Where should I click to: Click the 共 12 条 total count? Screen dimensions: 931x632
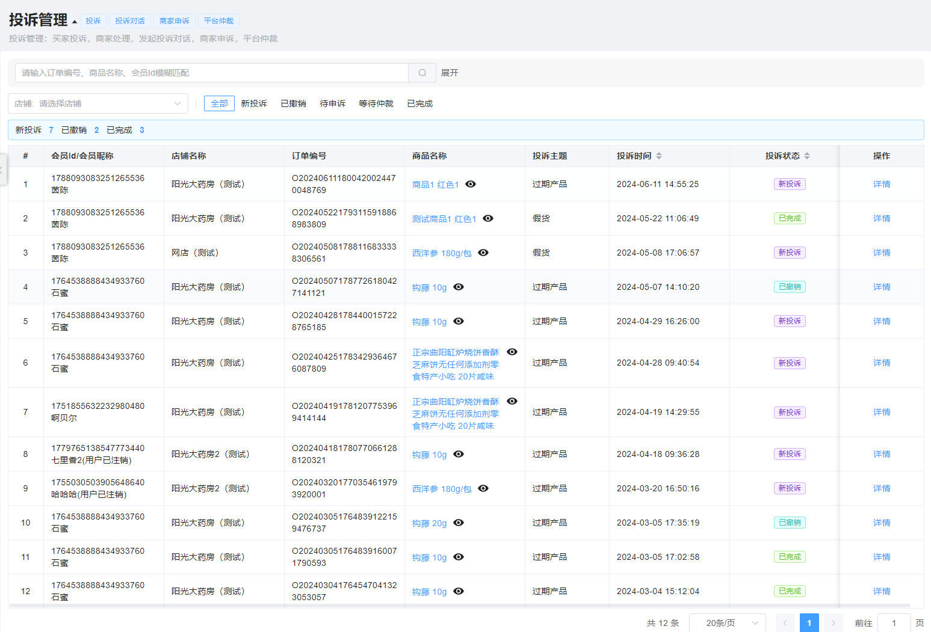pyautogui.click(x=663, y=623)
